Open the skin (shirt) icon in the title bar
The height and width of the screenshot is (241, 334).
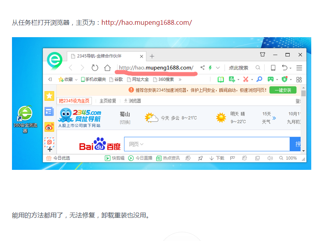[263, 55]
